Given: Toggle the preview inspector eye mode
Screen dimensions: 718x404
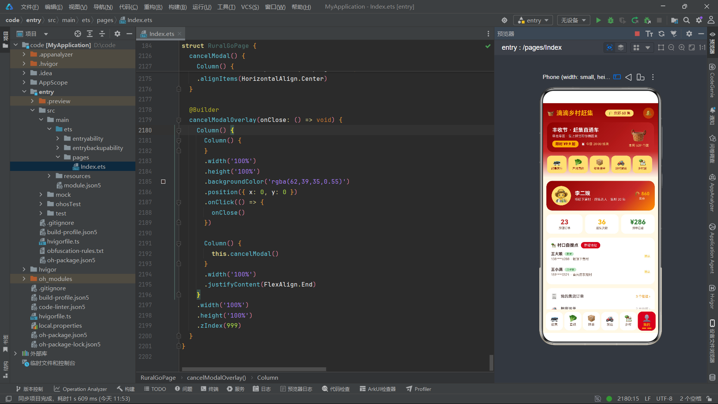Looking at the screenshot, I should pos(610,48).
